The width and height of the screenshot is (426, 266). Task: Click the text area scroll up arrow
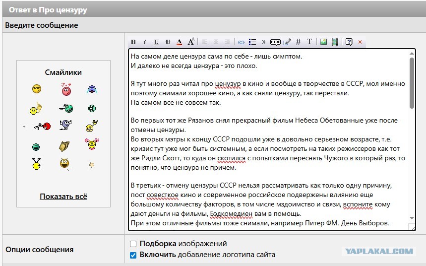(x=412, y=54)
